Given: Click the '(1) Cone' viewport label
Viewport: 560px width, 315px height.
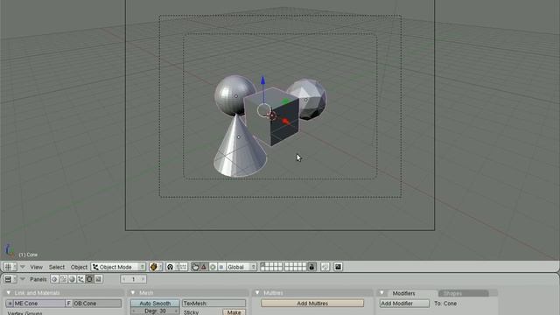Looking at the screenshot, I should (x=28, y=255).
